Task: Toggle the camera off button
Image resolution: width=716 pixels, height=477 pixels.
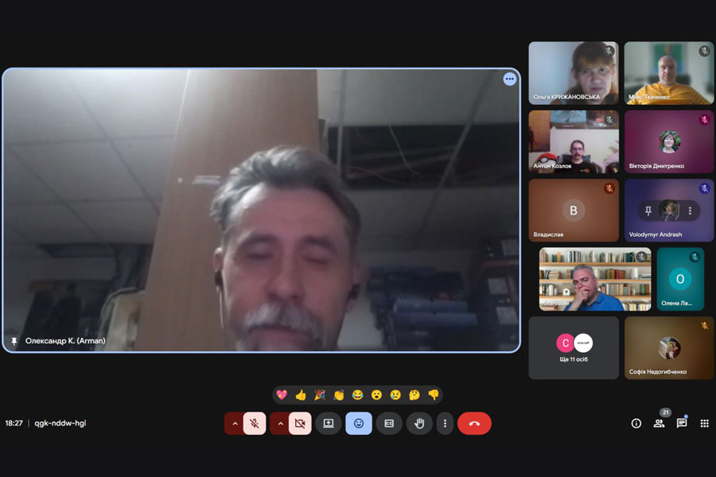Action: click(300, 424)
